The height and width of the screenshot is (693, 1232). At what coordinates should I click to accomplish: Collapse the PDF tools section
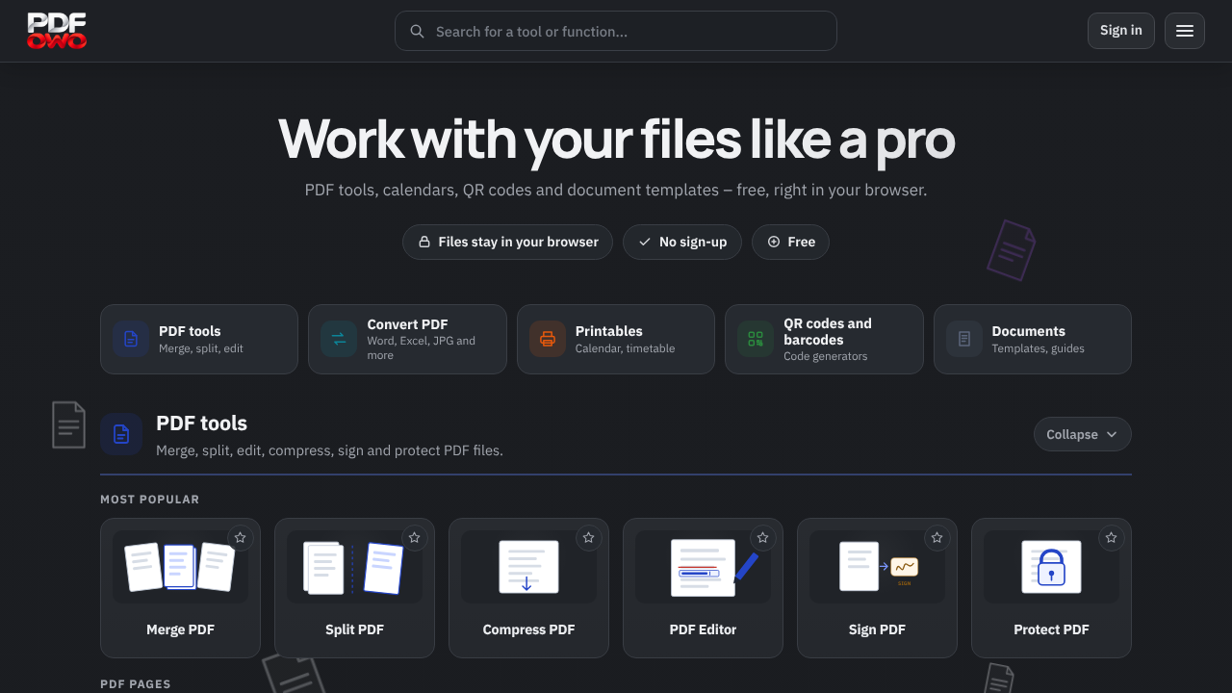[1083, 434]
